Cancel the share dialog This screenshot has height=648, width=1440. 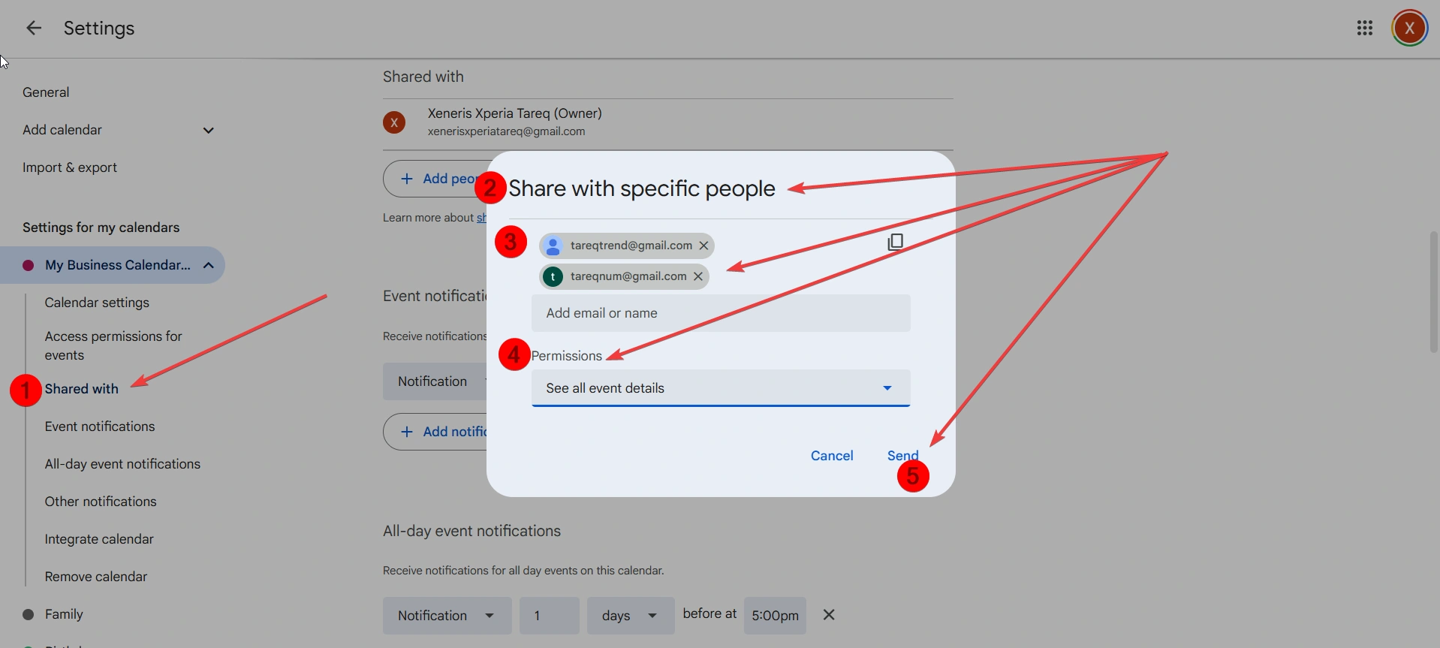[x=831, y=456]
